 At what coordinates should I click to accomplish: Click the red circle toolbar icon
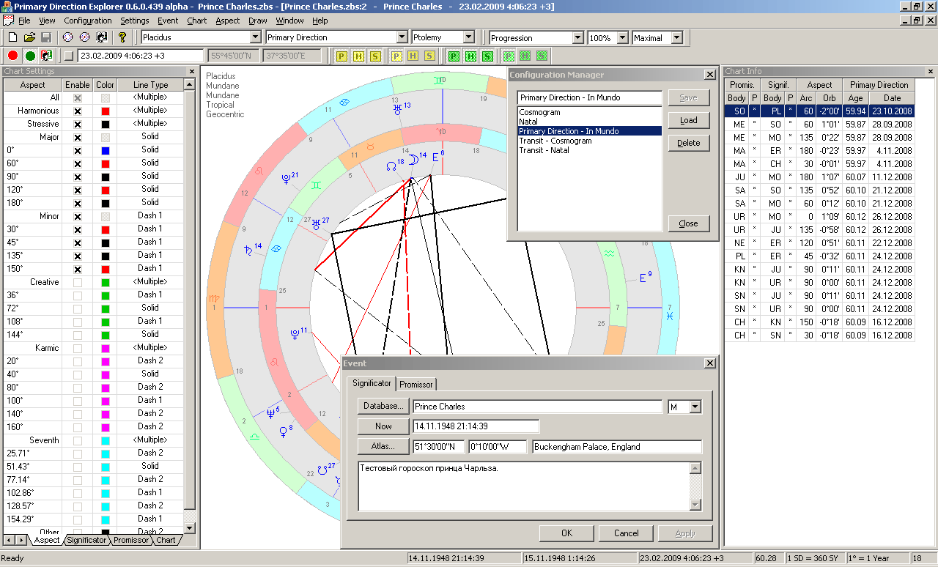coord(13,56)
